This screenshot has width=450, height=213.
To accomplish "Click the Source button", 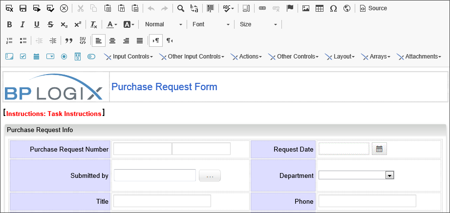I will pyautogui.click(x=373, y=8).
